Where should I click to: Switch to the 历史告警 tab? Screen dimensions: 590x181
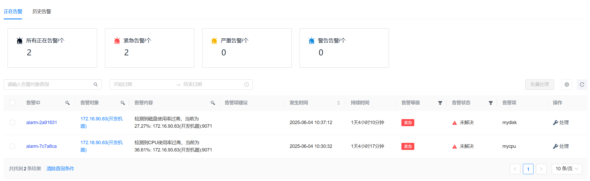pyautogui.click(x=42, y=11)
